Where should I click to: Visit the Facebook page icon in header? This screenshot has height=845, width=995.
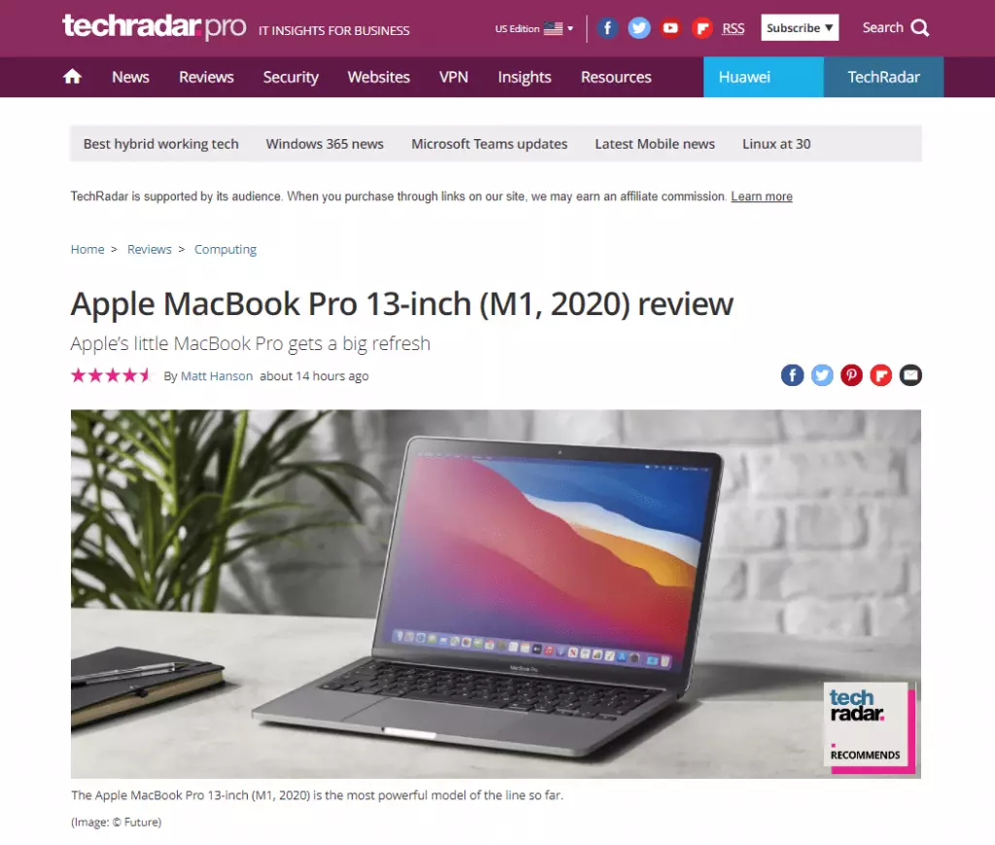coord(607,28)
